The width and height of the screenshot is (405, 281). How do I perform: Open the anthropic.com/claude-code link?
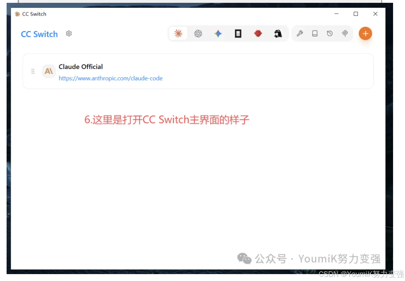(111, 78)
